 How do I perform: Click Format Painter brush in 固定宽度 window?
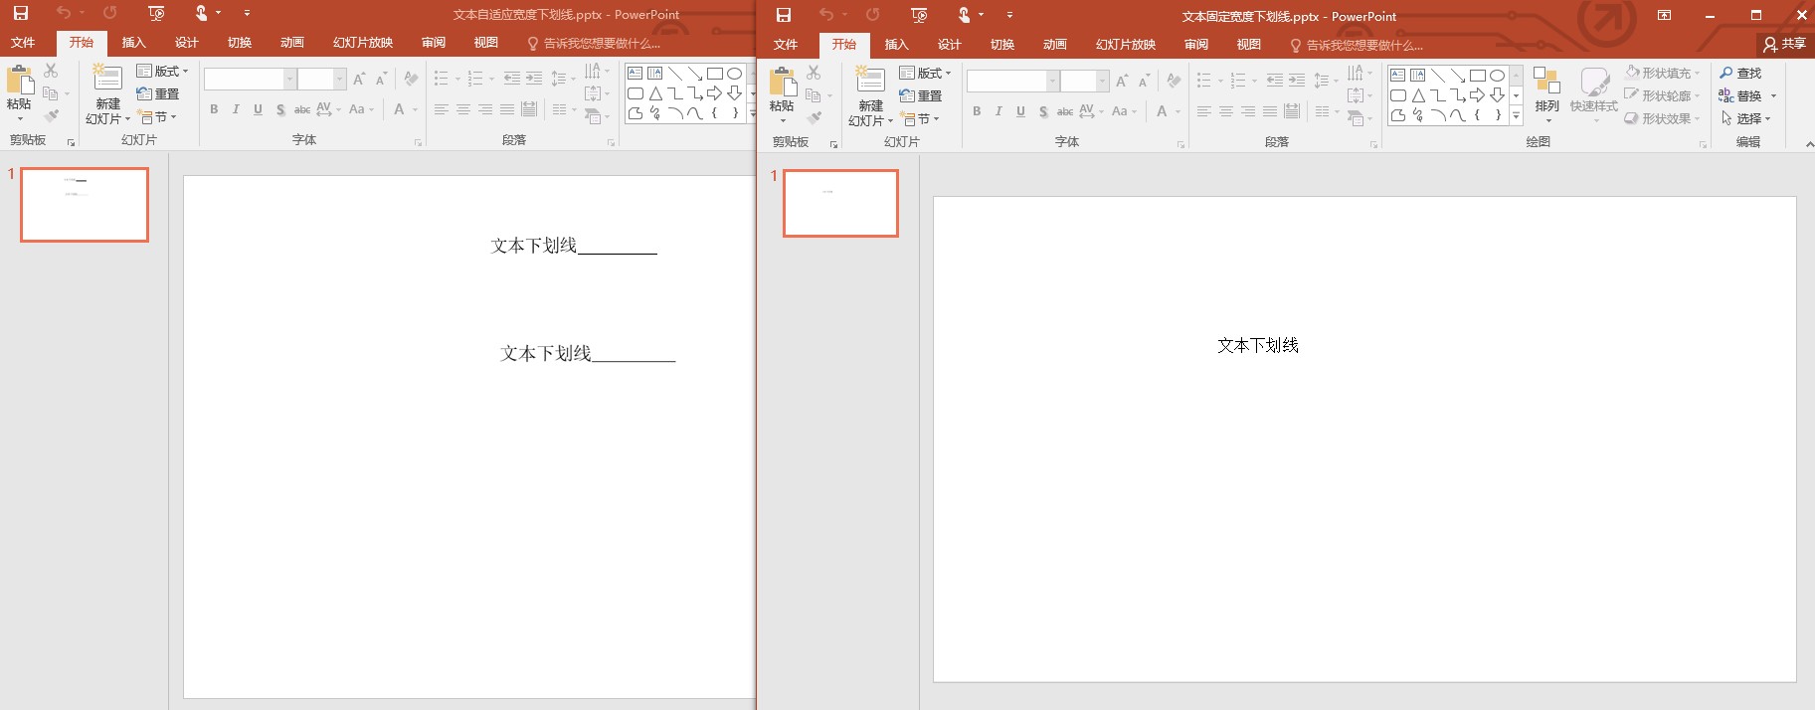coord(814,118)
